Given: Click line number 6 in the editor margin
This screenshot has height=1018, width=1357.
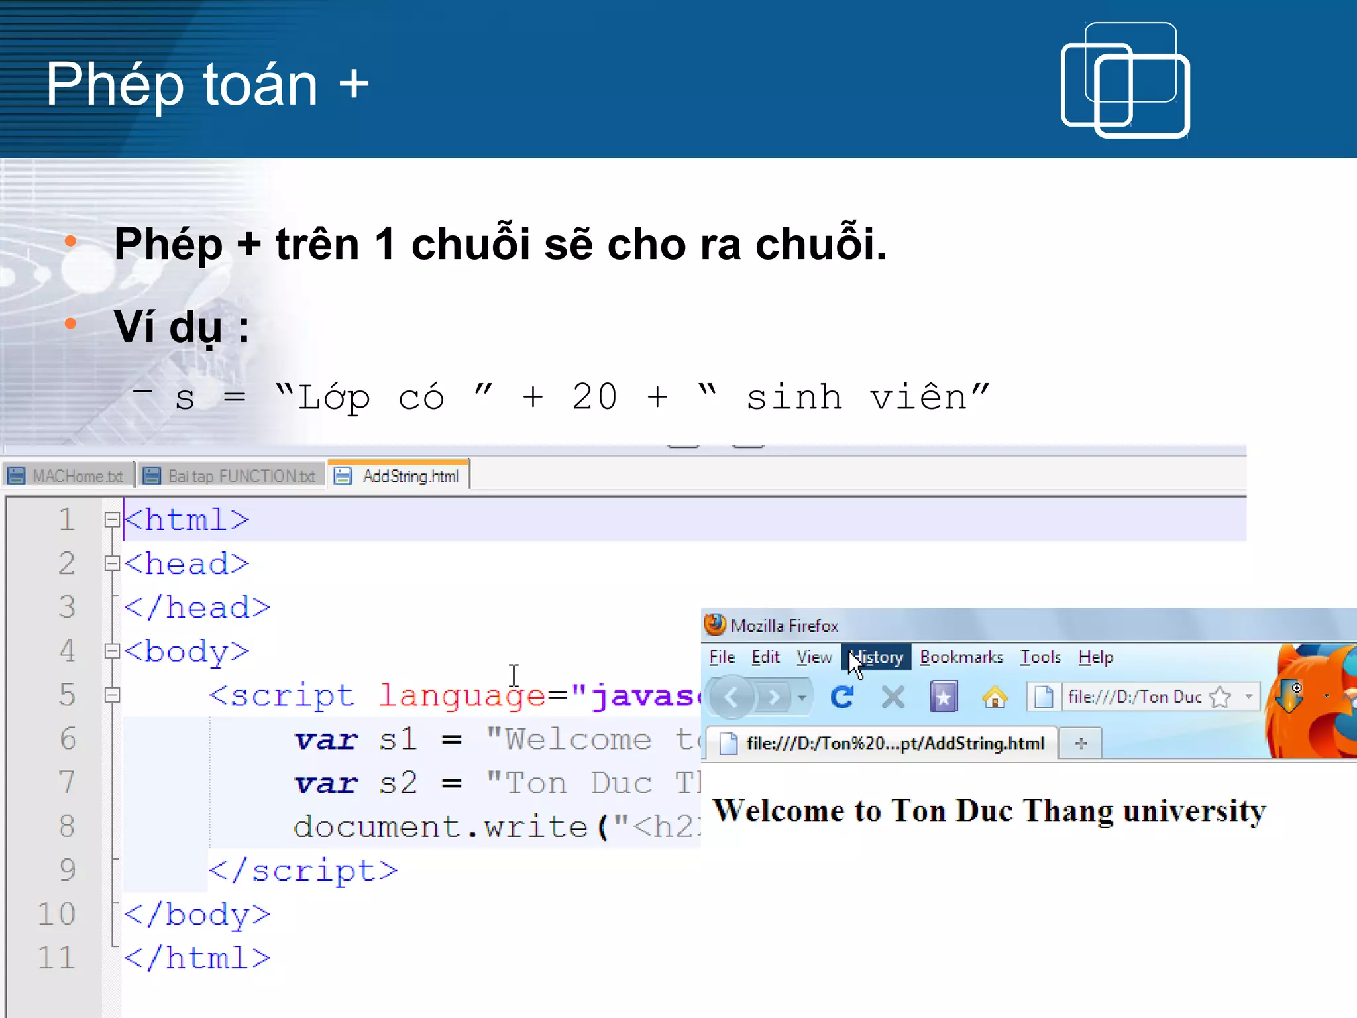Looking at the screenshot, I should [x=68, y=738].
